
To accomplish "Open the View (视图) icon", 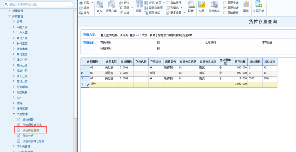I will pyautogui.click(x=139, y=4).
